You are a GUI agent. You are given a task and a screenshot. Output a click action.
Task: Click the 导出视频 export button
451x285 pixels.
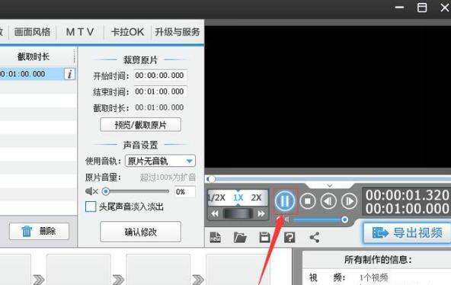(x=407, y=232)
